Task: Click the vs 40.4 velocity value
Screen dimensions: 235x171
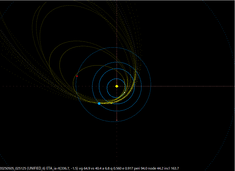Action: (x=96, y=168)
